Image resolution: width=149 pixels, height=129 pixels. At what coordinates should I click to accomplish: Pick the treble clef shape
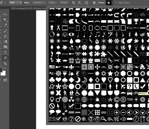pyautogui.click(x=117, y=34)
